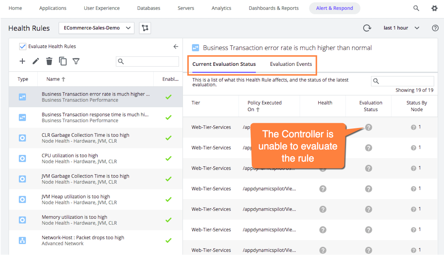Open the Applications menu
The height and width of the screenshot is (255, 444).
coord(53,8)
